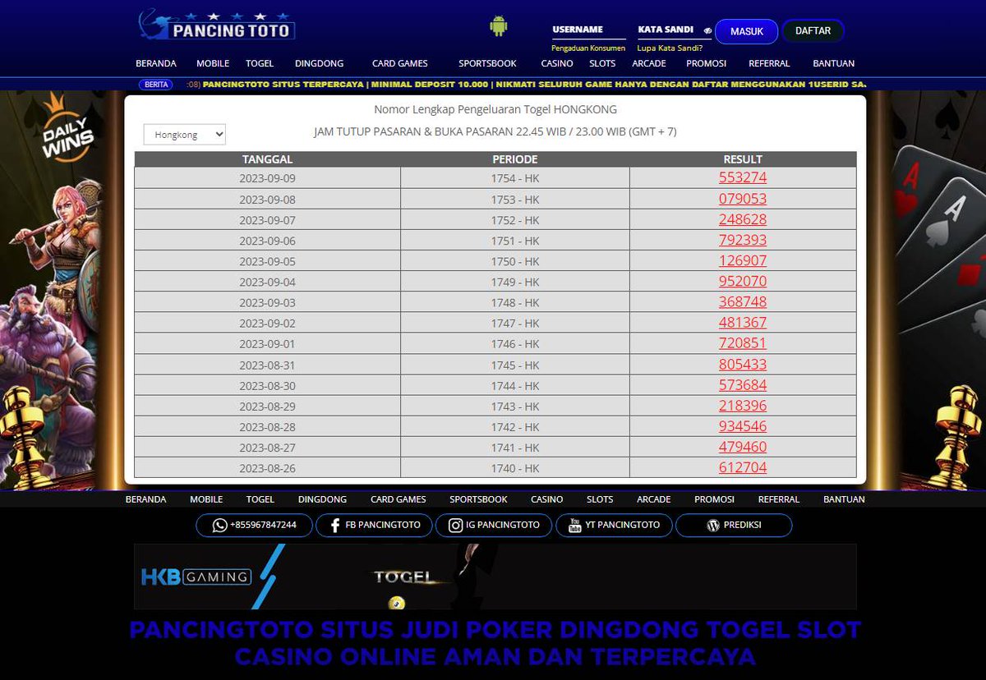Expand the Hongkong market dropdown
Viewport: 986px width, 680px height.
pyautogui.click(x=184, y=134)
